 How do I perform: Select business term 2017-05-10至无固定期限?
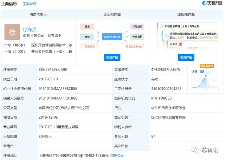click(59, 127)
